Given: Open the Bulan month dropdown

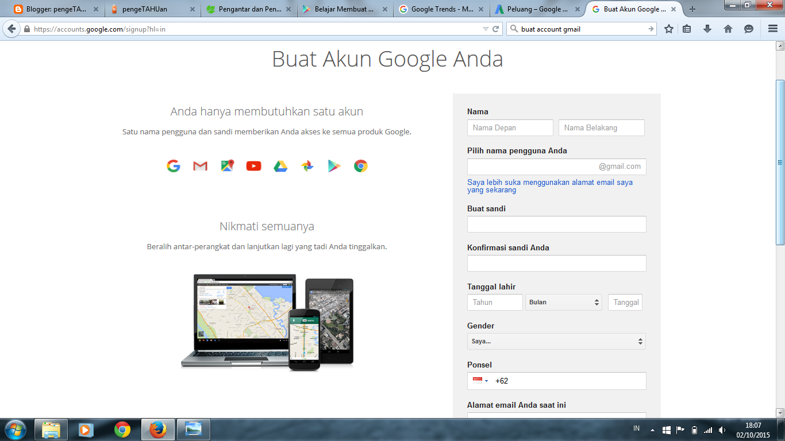Looking at the screenshot, I should coord(564,302).
